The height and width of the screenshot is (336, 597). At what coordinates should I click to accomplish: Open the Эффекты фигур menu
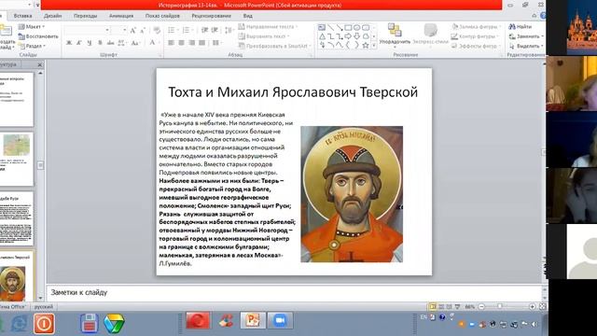tap(476, 46)
